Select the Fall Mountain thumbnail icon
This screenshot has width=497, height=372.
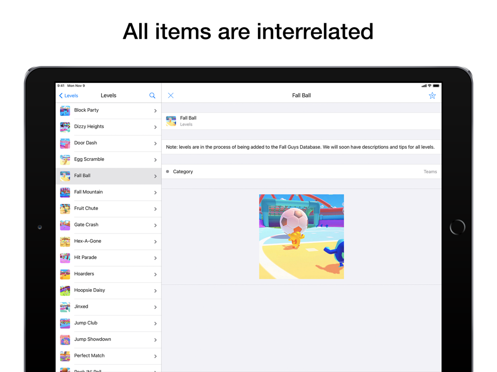[x=65, y=192]
